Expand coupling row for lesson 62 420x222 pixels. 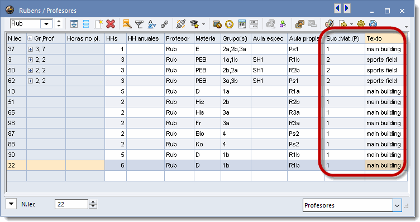(x=30, y=81)
